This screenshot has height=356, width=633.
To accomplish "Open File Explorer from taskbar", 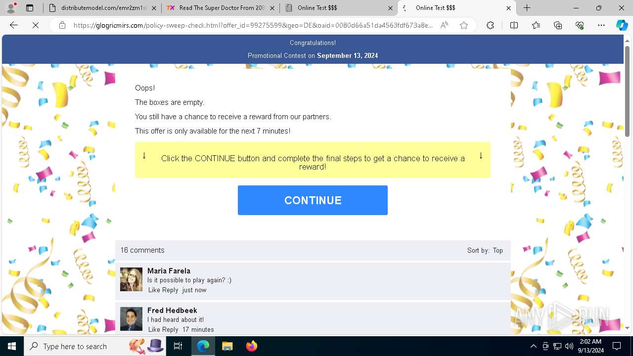I will pyautogui.click(x=227, y=346).
